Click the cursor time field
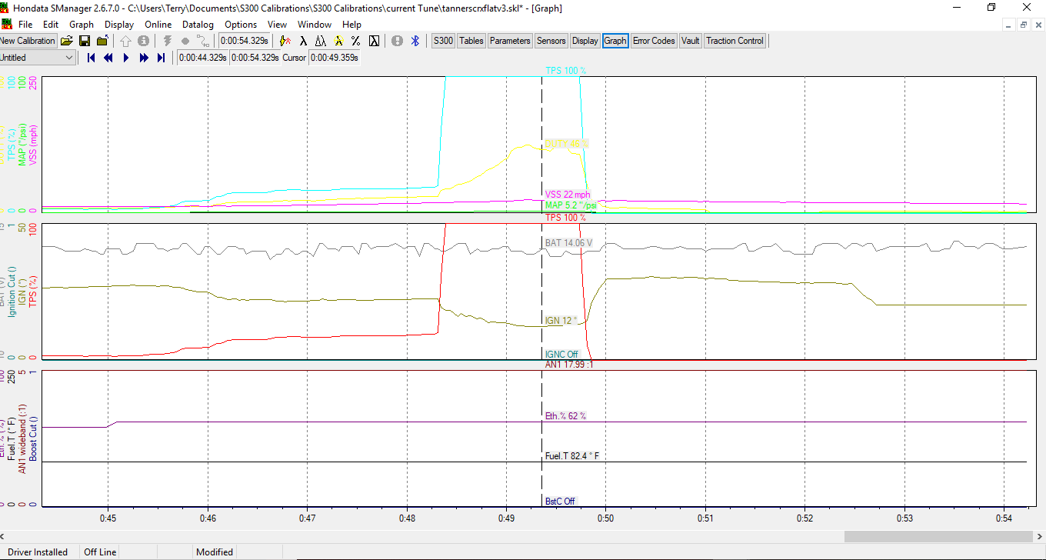Viewport: 1046px width, 560px height. coord(334,58)
